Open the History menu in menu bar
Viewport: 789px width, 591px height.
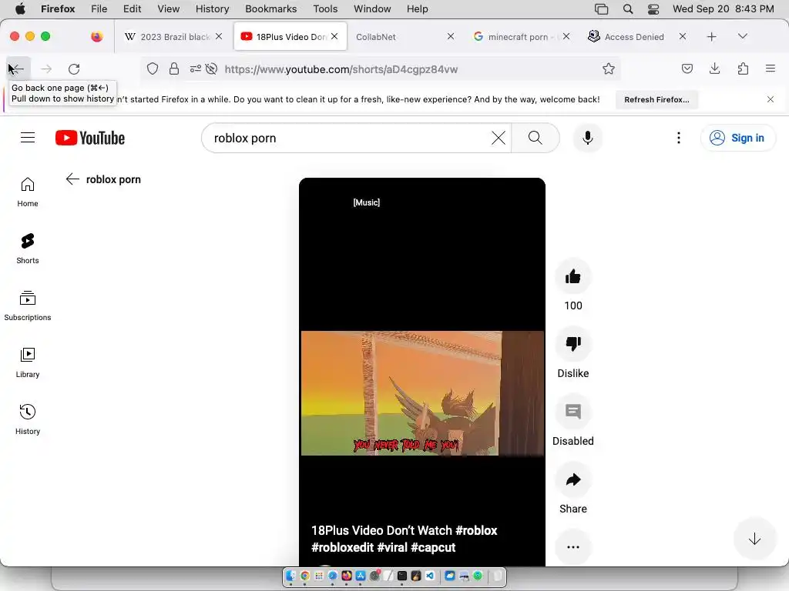pos(212,8)
